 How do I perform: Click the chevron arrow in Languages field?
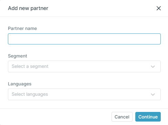point(153,94)
